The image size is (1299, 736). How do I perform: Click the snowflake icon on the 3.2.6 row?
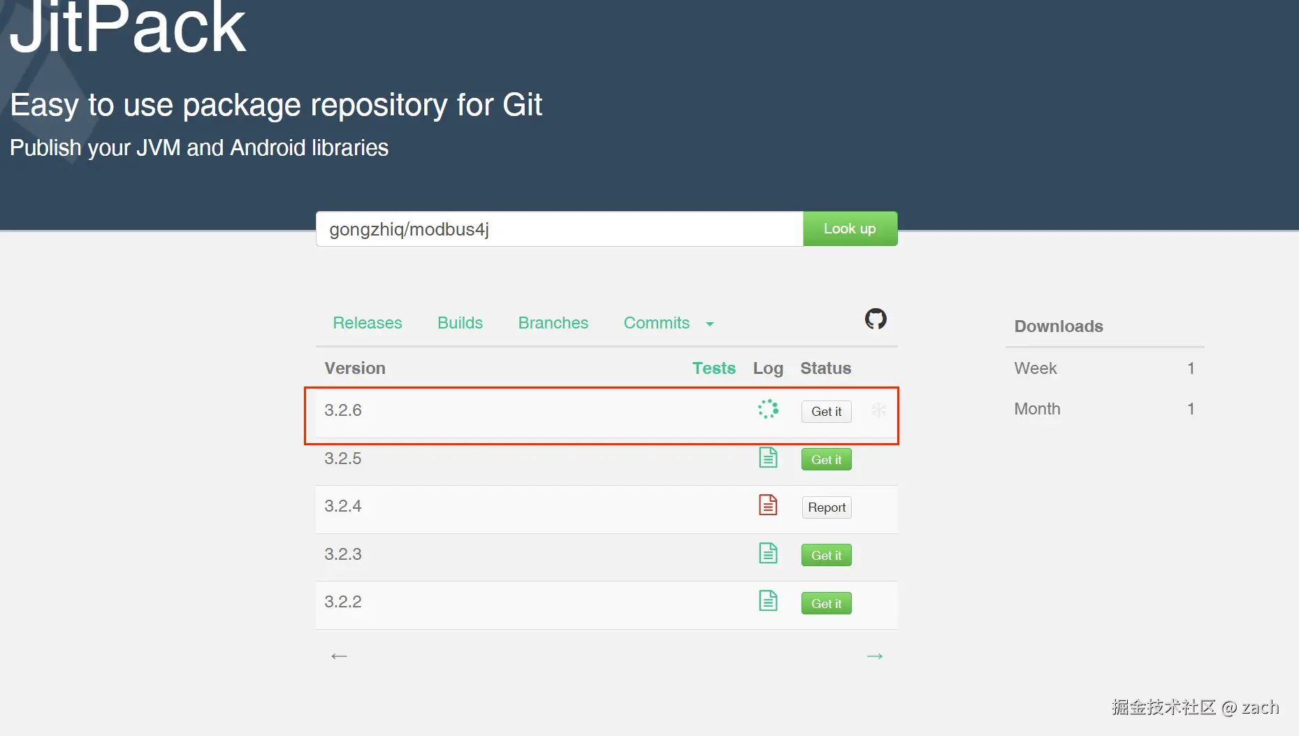[x=879, y=410]
